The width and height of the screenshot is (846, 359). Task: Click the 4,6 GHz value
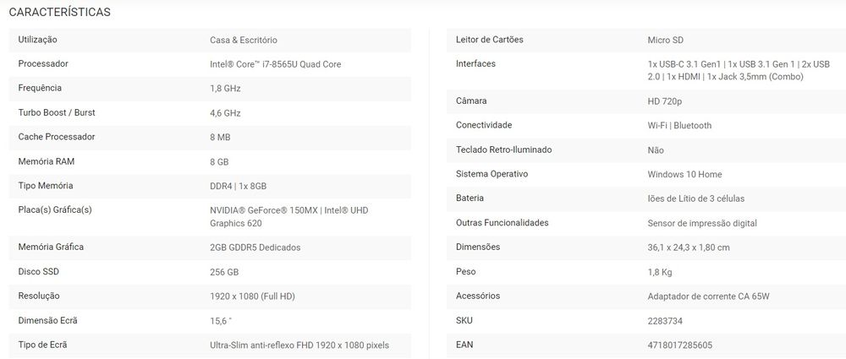[225, 113]
